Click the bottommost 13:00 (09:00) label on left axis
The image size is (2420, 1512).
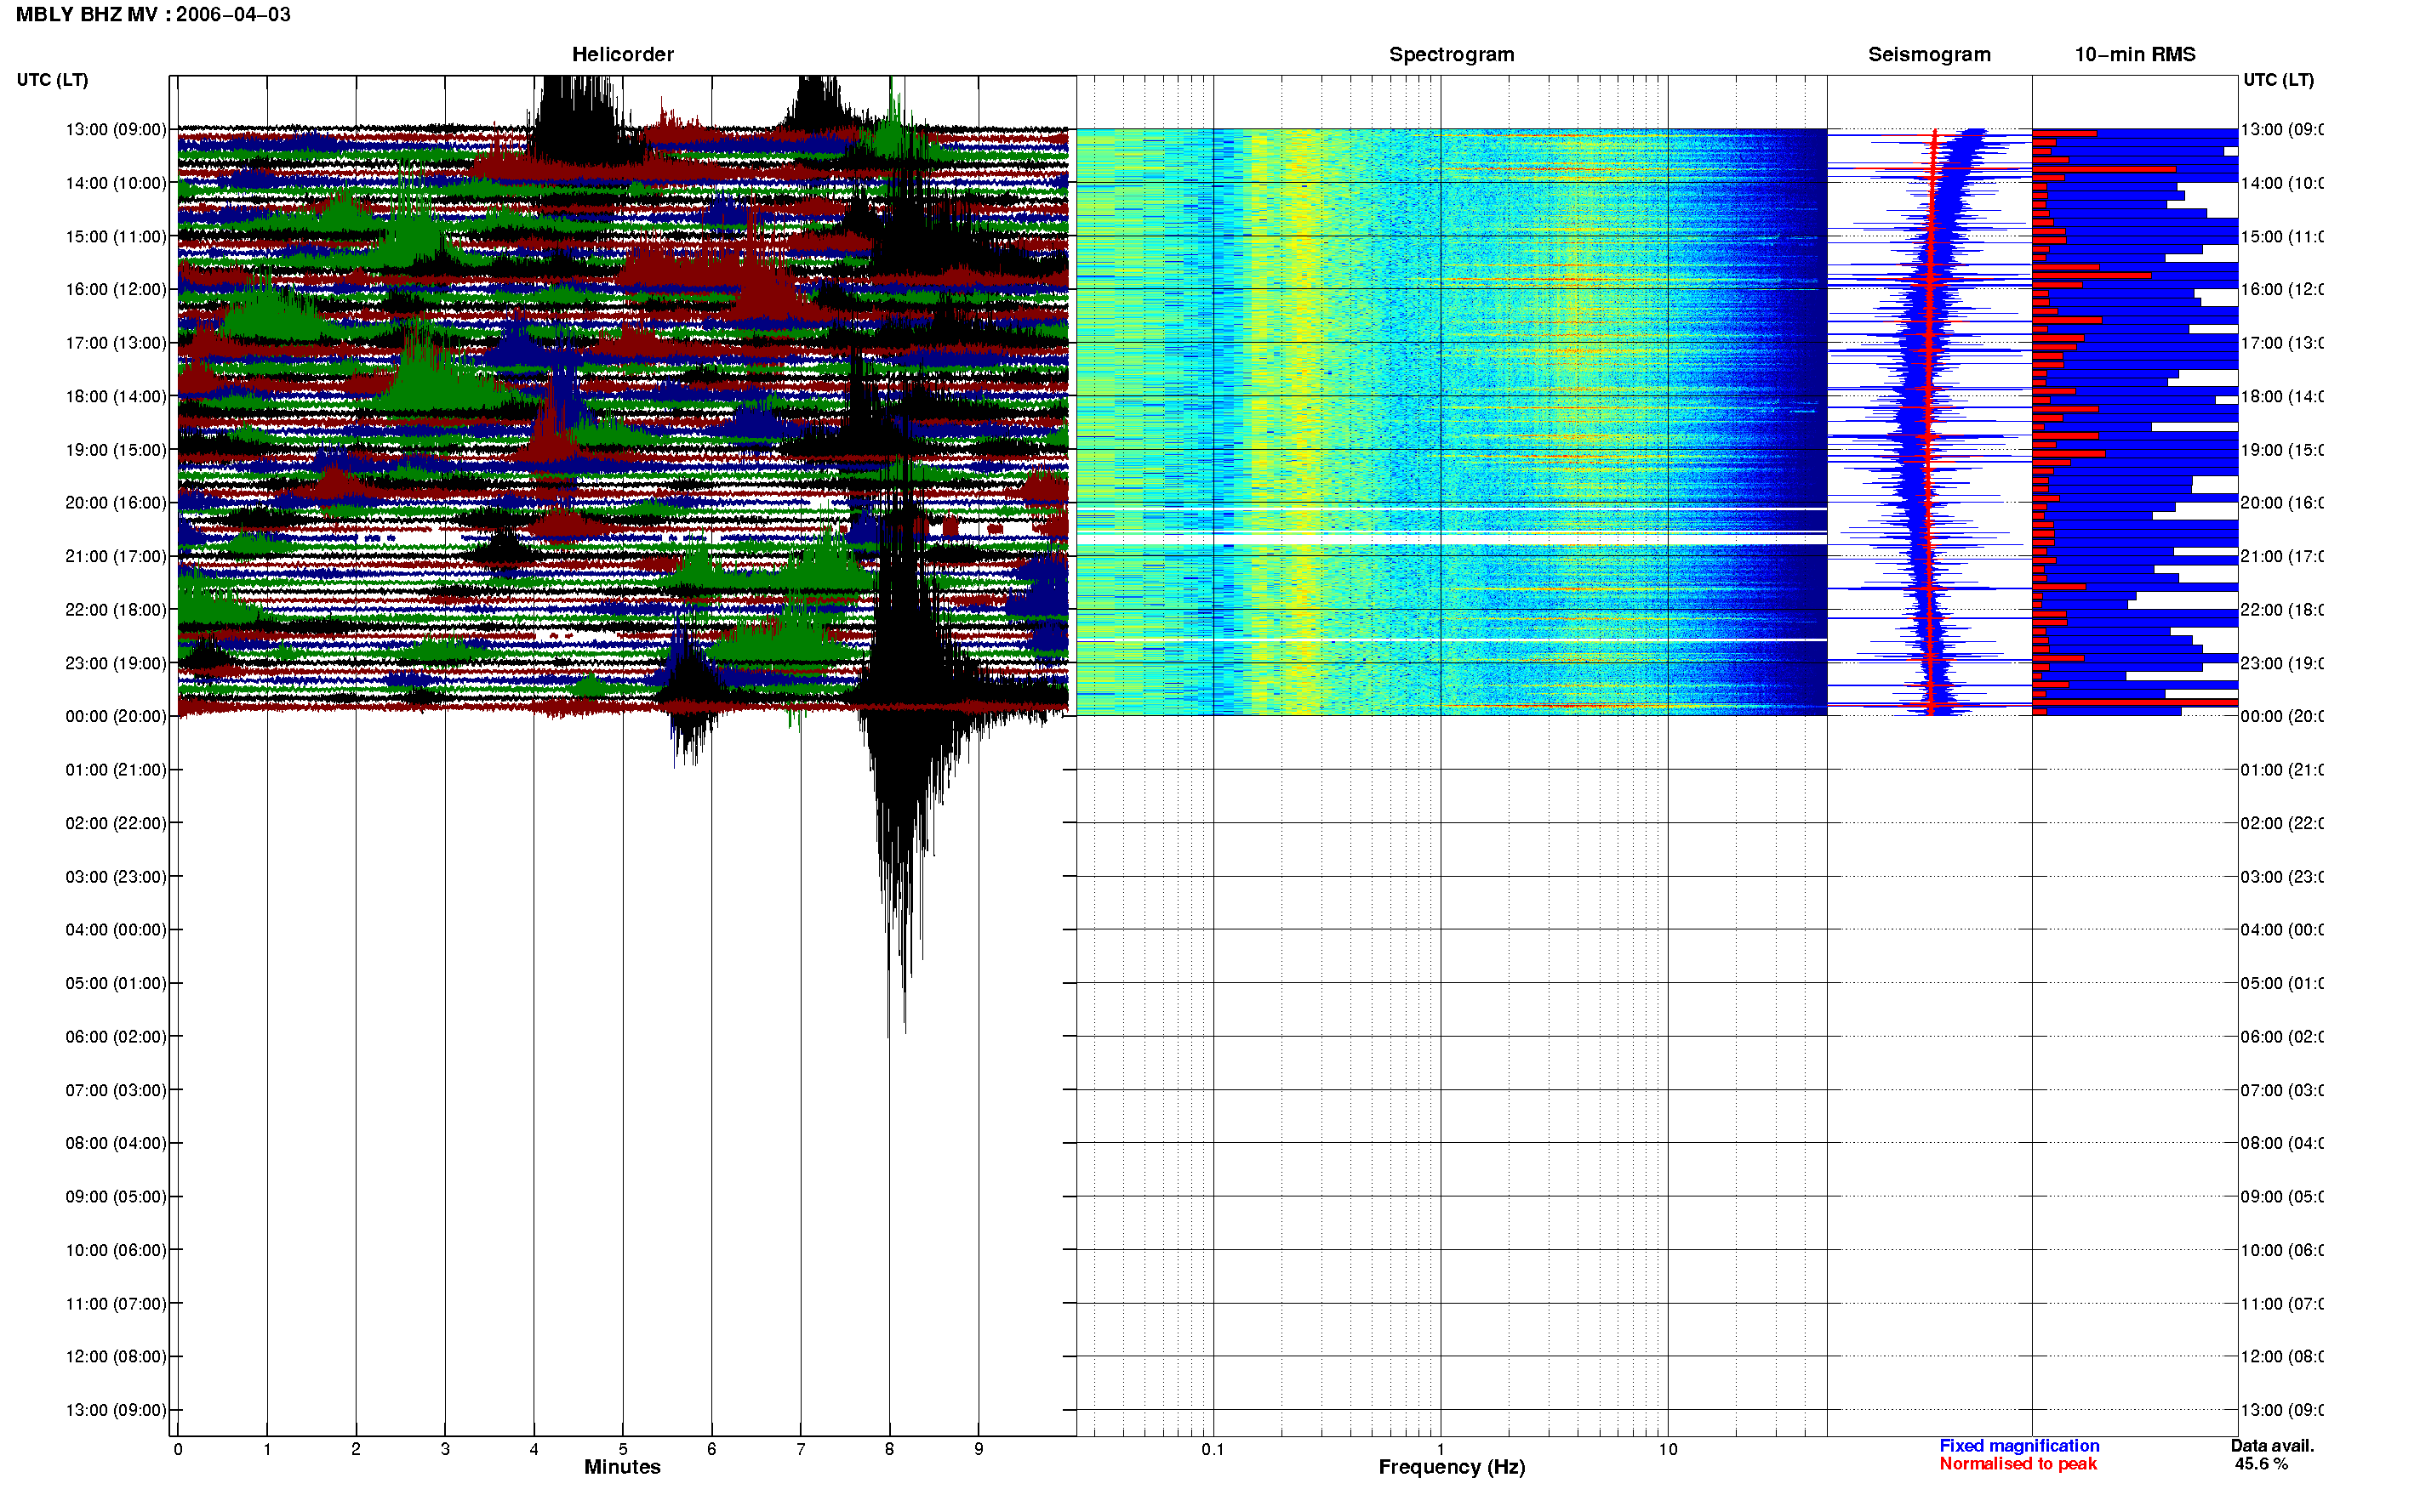[116, 1411]
